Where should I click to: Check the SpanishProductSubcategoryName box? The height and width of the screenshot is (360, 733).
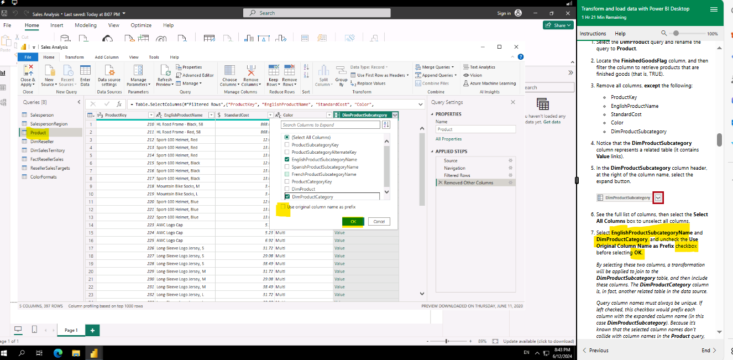tap(287, 167)
